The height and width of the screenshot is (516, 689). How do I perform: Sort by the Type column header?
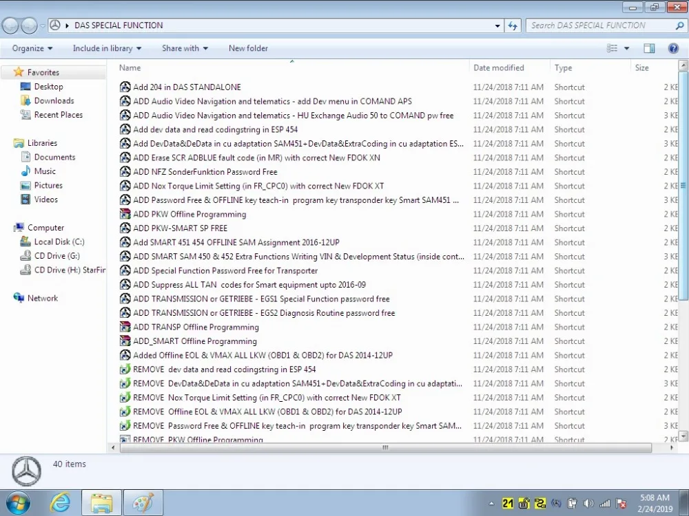[x=564, y=67]
